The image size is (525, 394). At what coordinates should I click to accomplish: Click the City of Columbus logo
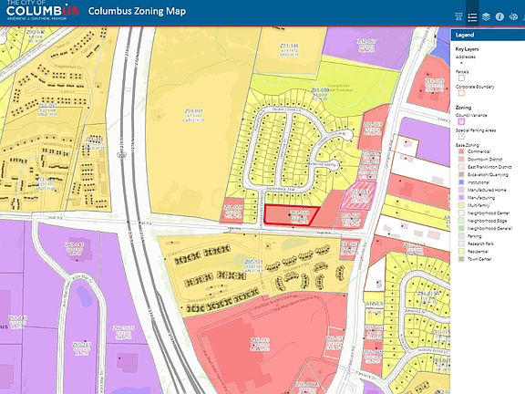(42, 10)
